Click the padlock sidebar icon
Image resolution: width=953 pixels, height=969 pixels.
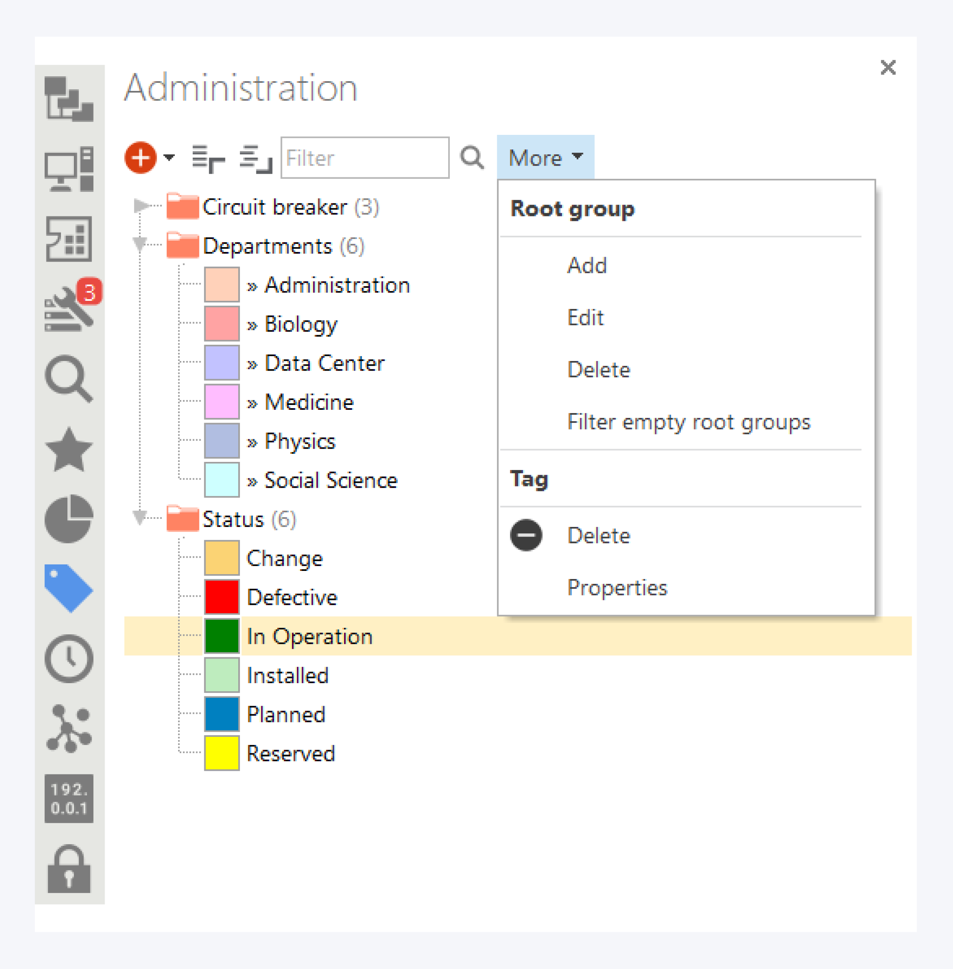tap(69, 869)
